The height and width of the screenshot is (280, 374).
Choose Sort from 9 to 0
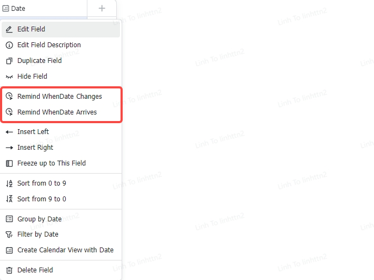pos(42,199)
